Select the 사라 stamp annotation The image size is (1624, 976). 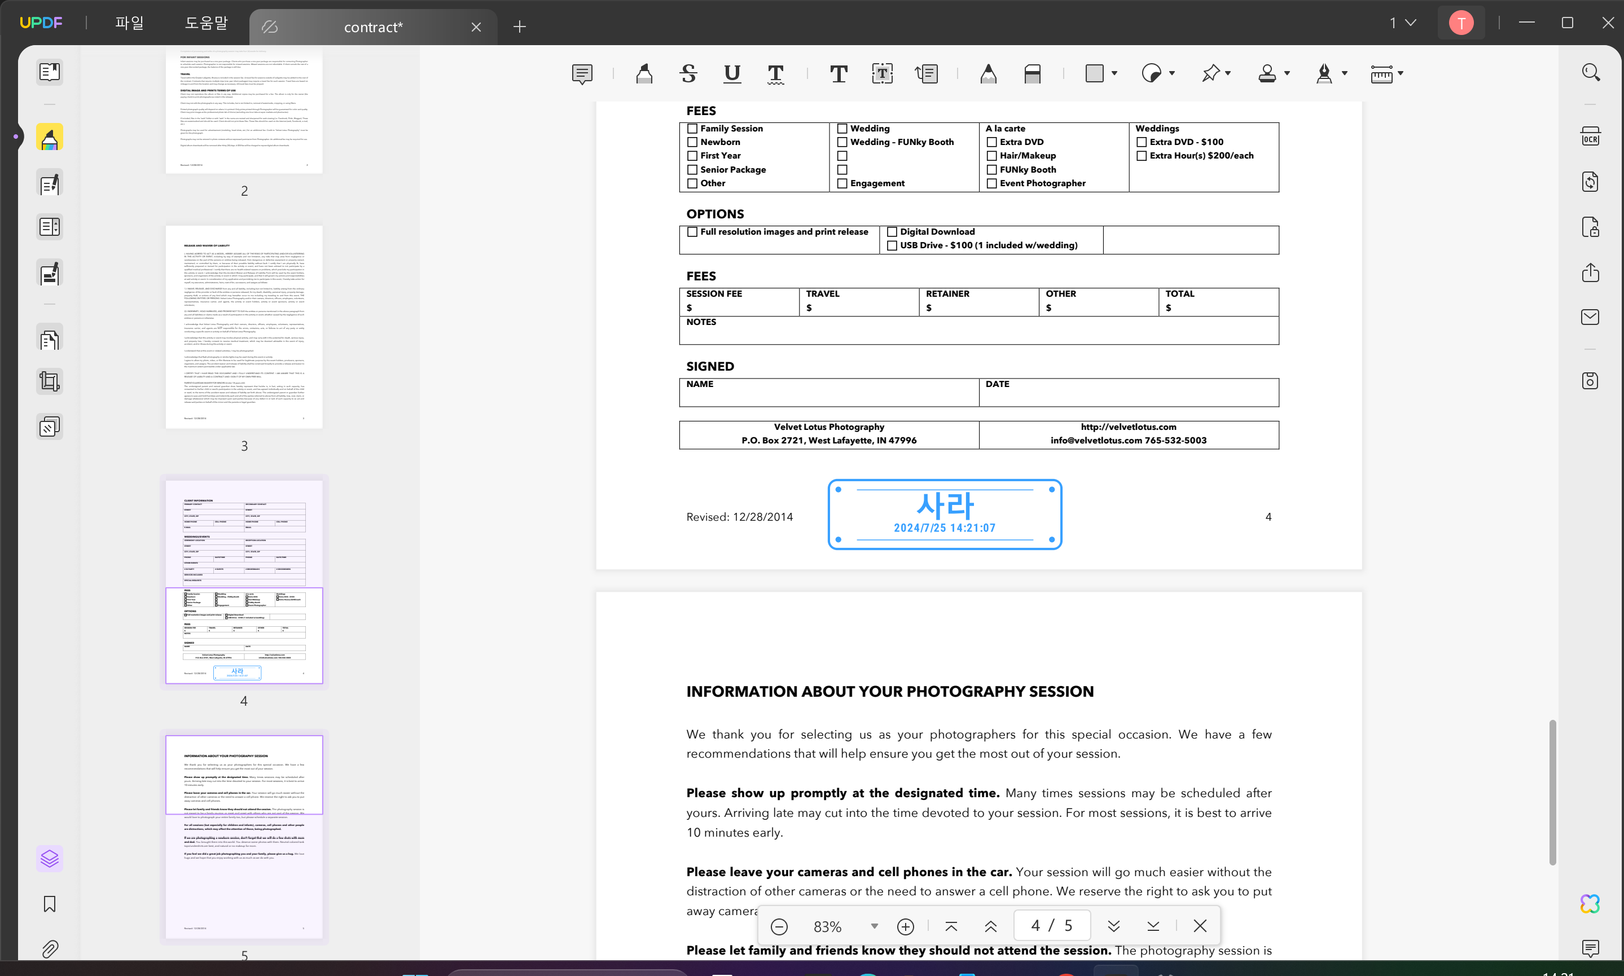click(945, 515)
